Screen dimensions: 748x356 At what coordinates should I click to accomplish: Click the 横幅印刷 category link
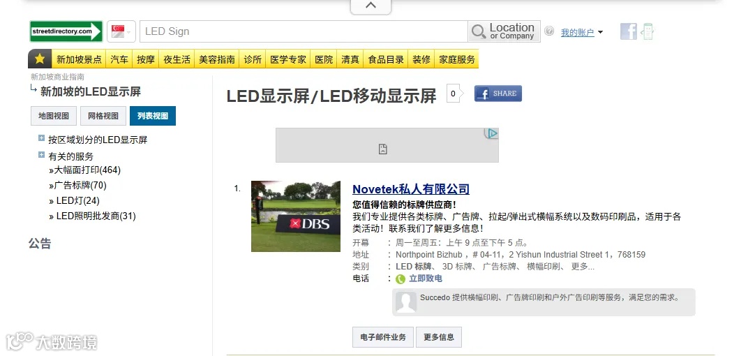[x=544, y=267]
